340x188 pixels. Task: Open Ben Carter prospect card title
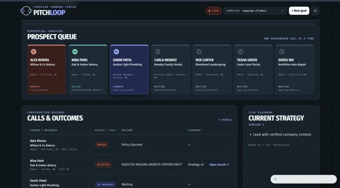[205, 60]
